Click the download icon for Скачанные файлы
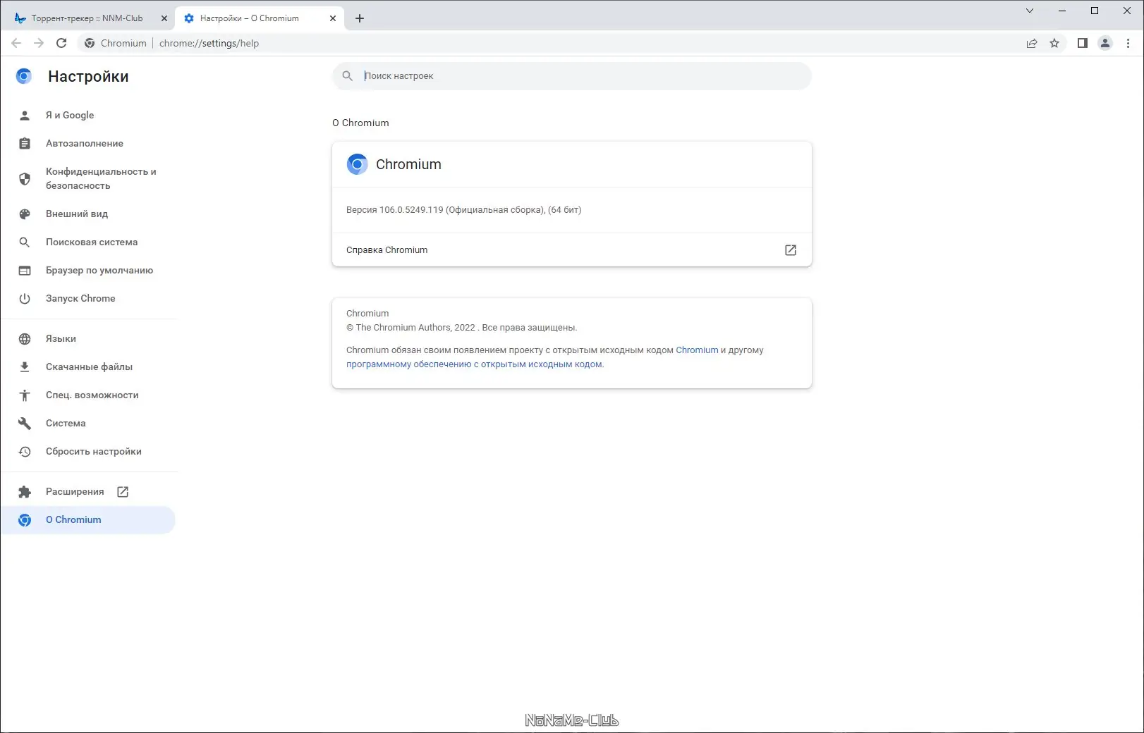The image size is (1144, 733). tap(25, 366)
